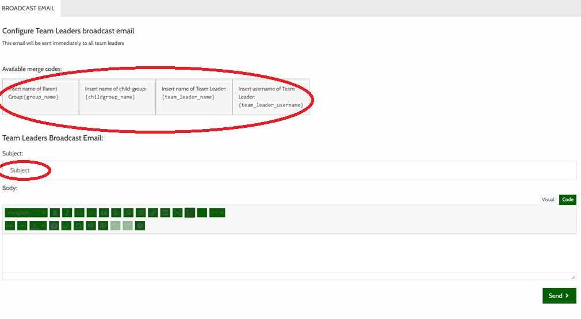Open the Paragraph format dropdown

point(26,212)
